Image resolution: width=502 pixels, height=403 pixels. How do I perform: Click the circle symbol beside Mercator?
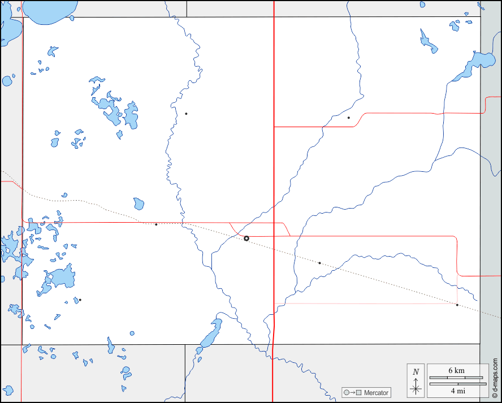347,393
